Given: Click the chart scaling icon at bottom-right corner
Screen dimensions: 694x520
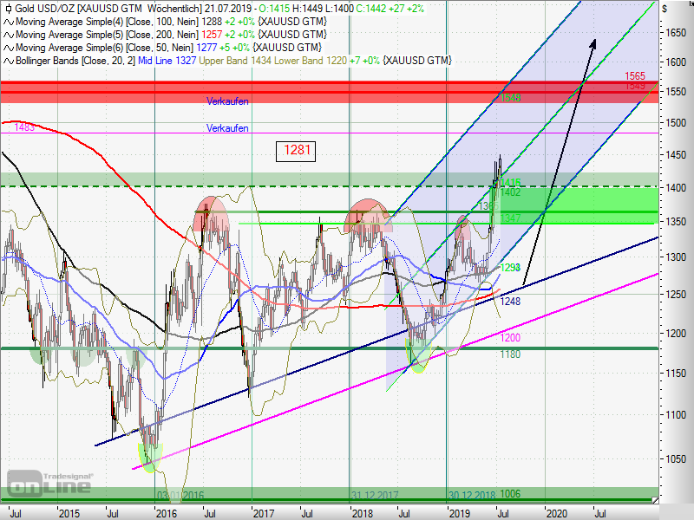Looking at the screenshot, I should point(655,500).
